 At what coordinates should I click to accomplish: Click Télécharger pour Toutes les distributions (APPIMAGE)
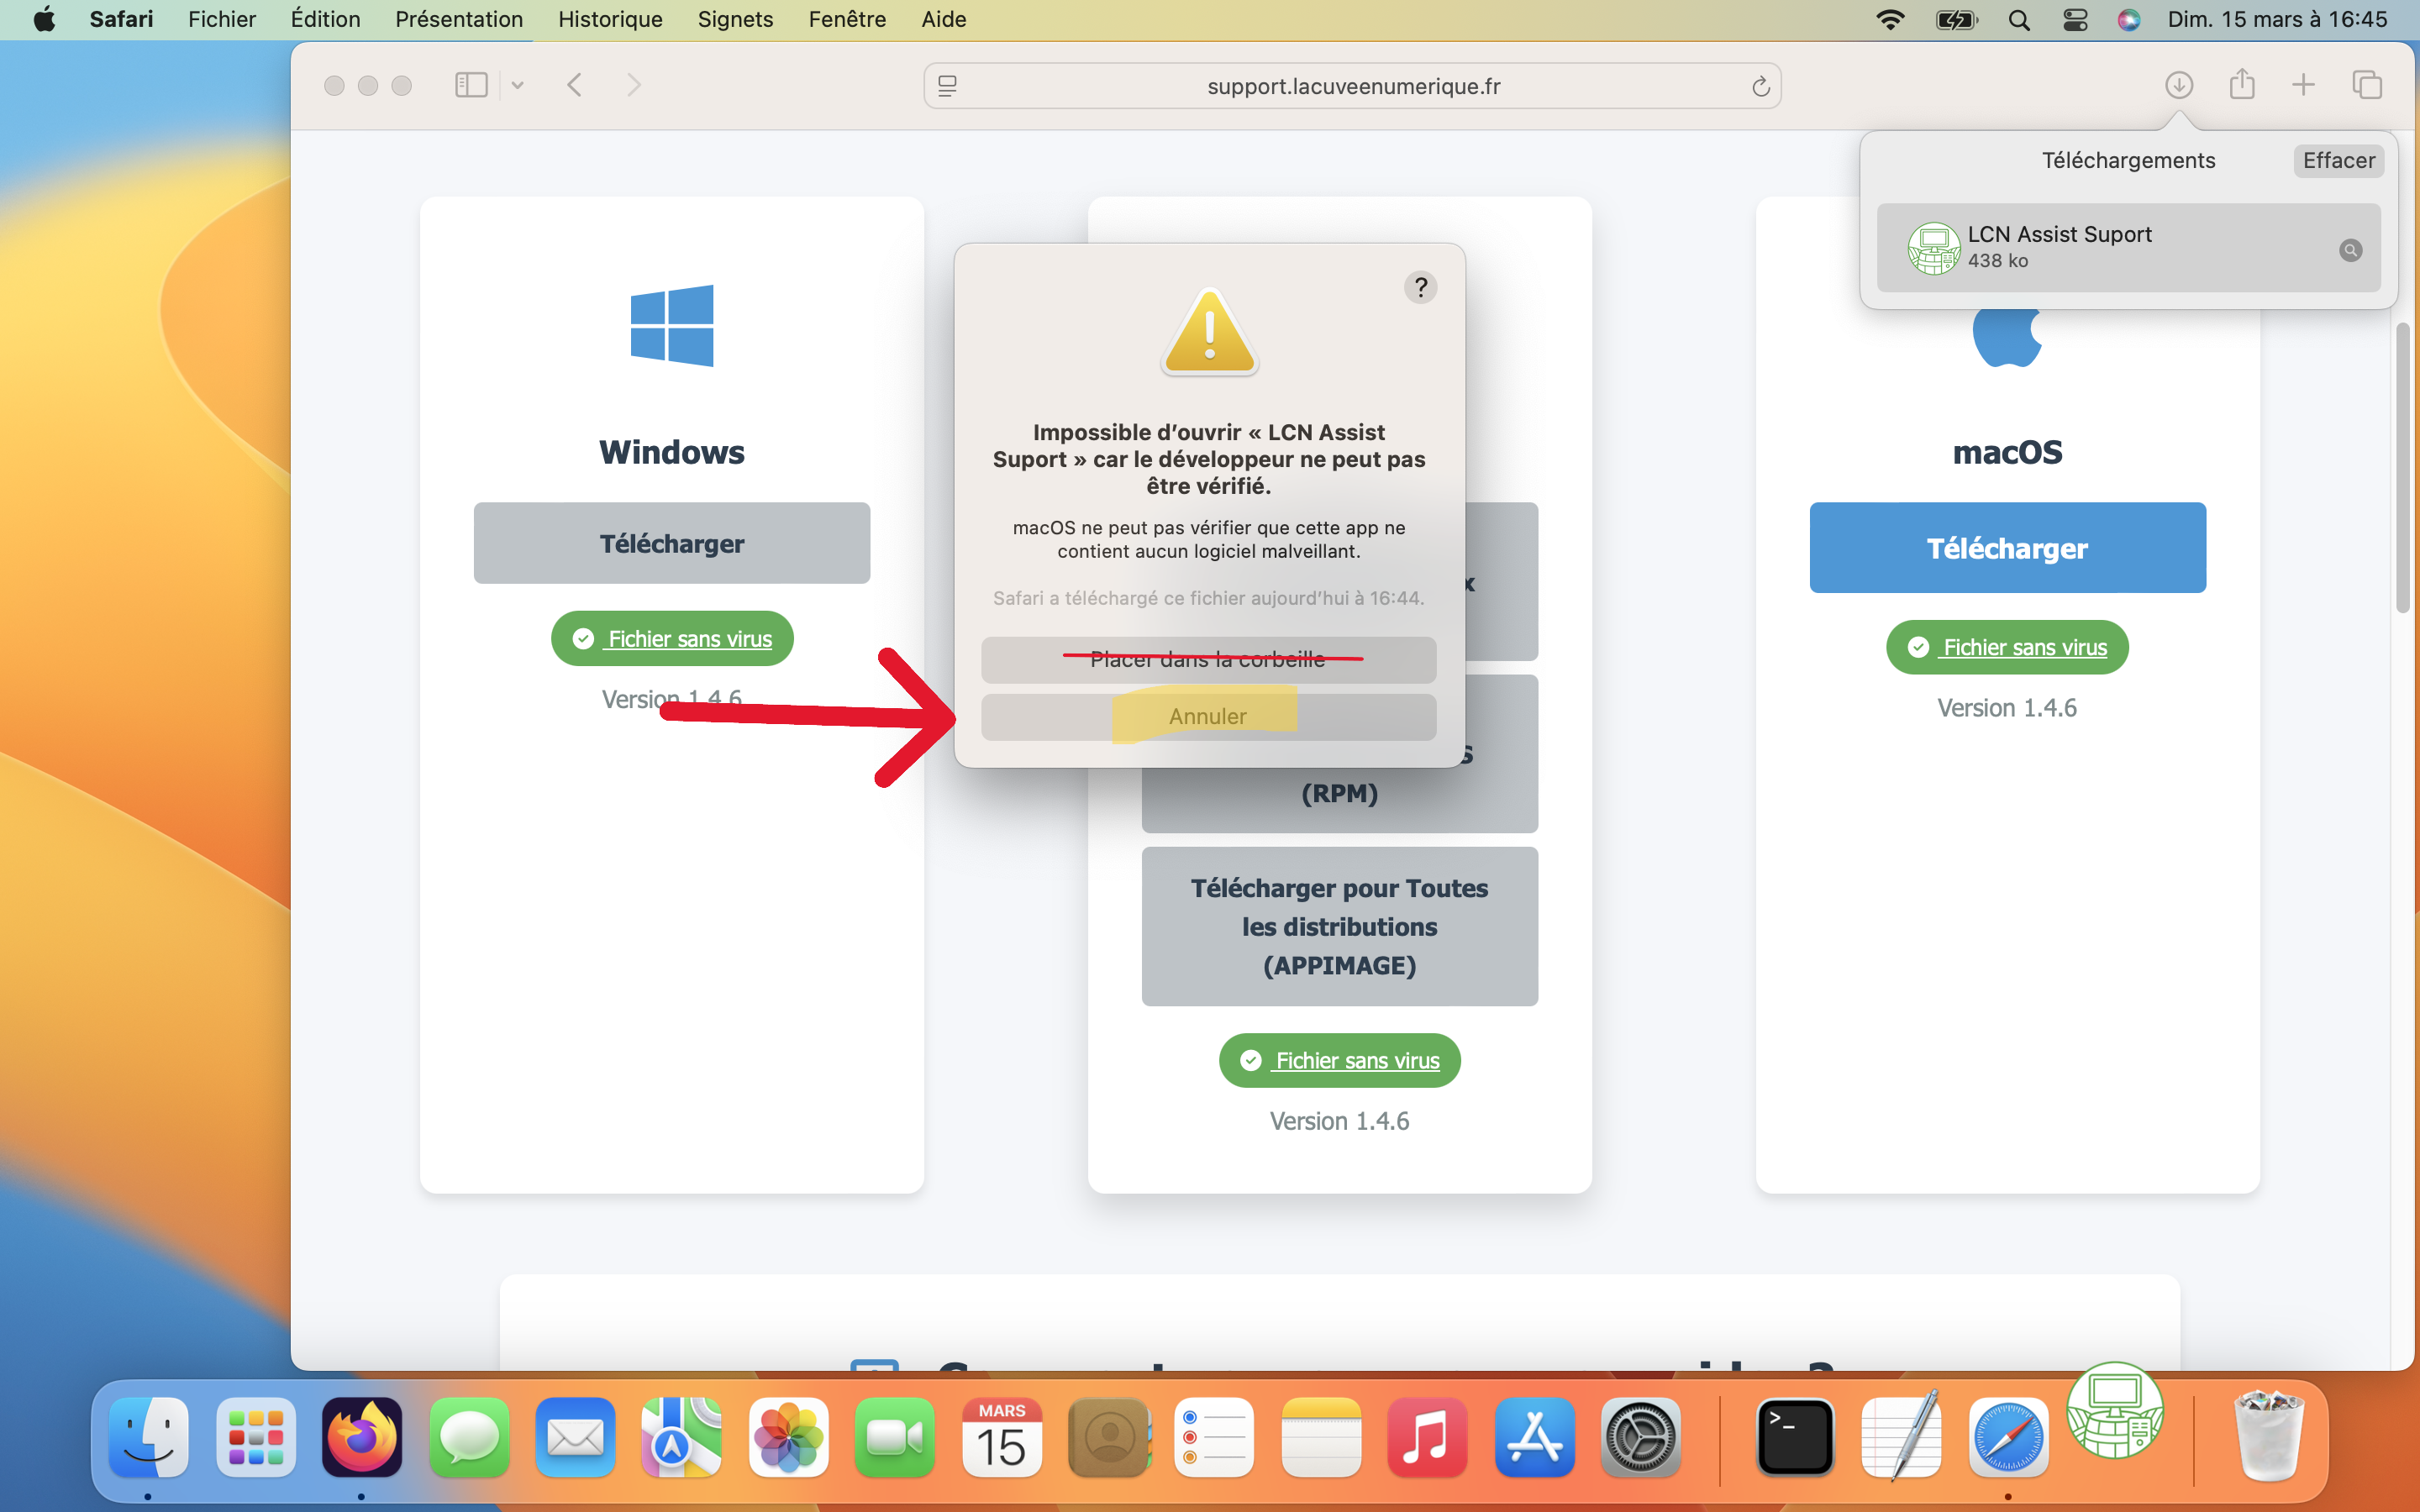(x=1340, y=926)
